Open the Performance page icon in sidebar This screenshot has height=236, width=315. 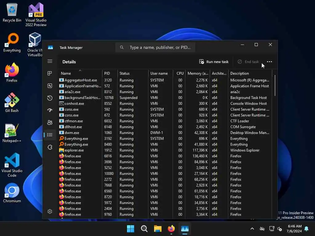coord(50,86)
